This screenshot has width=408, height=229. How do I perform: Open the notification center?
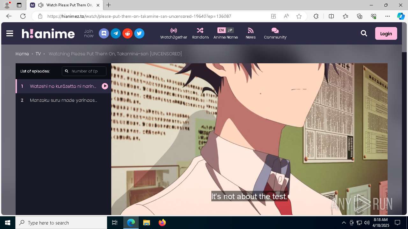397,223
